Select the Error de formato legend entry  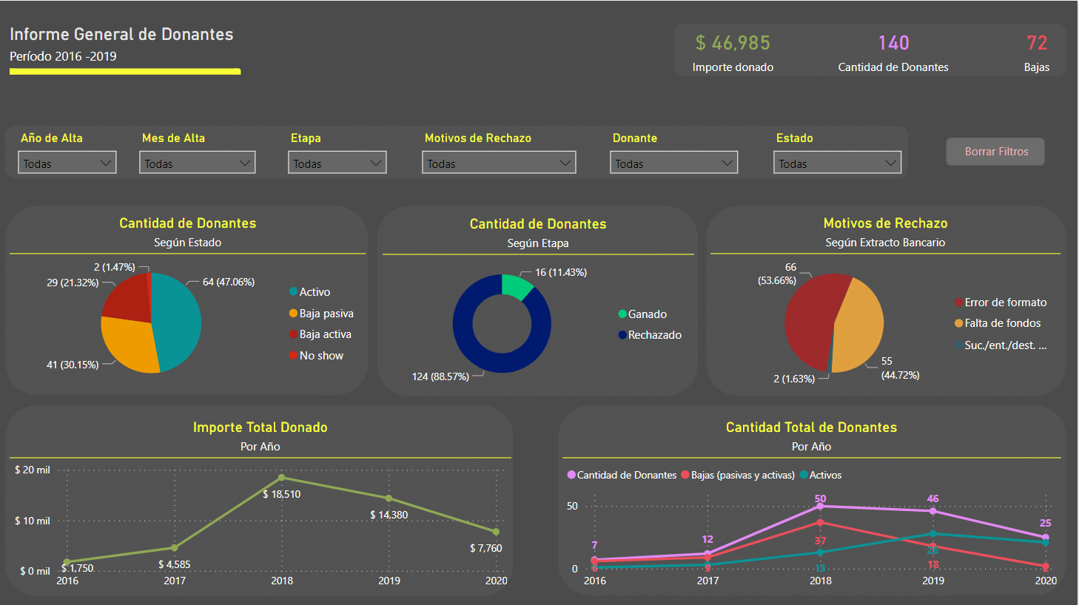coord(1000,302)
